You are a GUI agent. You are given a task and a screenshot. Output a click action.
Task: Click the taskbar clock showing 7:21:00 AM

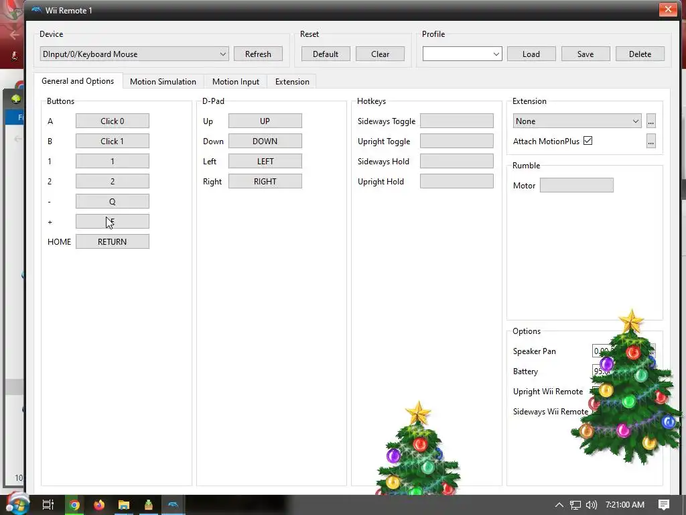625,505
